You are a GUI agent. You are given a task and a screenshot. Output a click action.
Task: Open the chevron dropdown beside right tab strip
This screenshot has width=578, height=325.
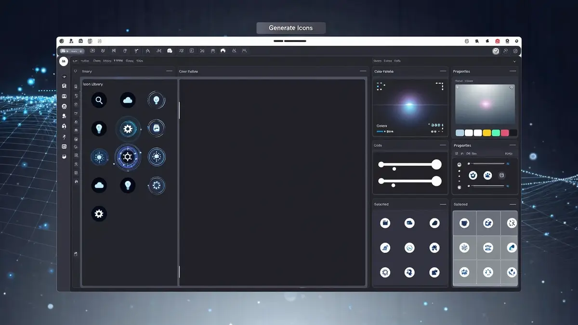coord(514,61)
